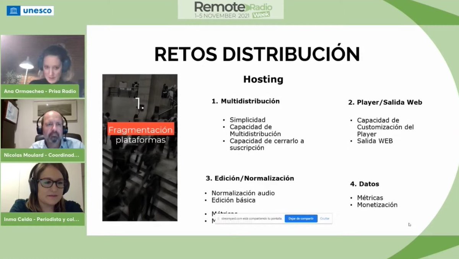Screen dimensions: 459x259
Task: Select Nicolas Moulard's video thumbnail
Action: click(x=42, y=126)
